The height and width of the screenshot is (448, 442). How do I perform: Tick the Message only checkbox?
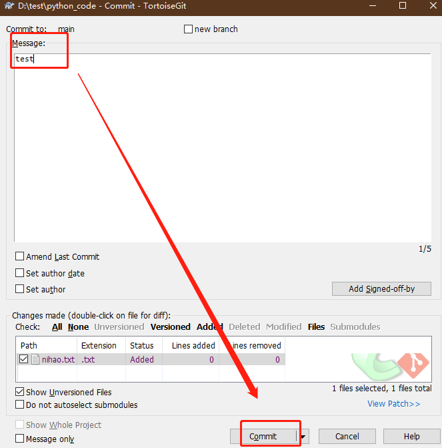coord(19,438)
